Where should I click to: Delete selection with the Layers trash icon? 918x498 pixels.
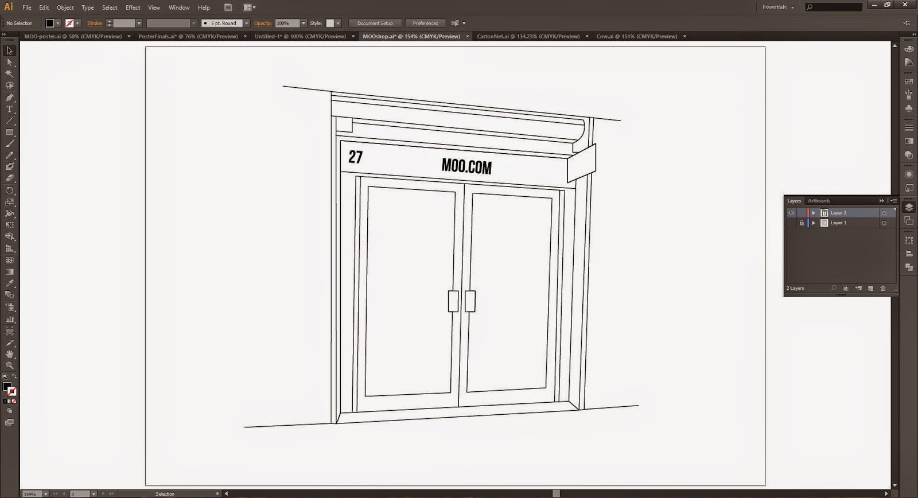[883, 289]
